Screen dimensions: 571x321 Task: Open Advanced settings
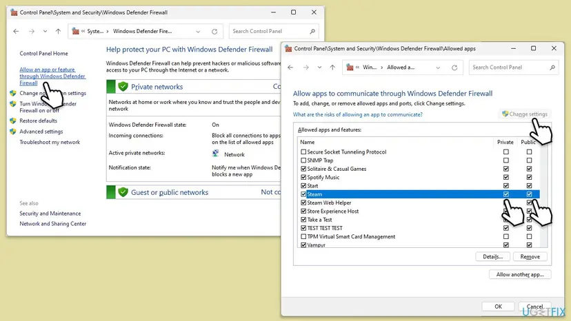point(41,132)
